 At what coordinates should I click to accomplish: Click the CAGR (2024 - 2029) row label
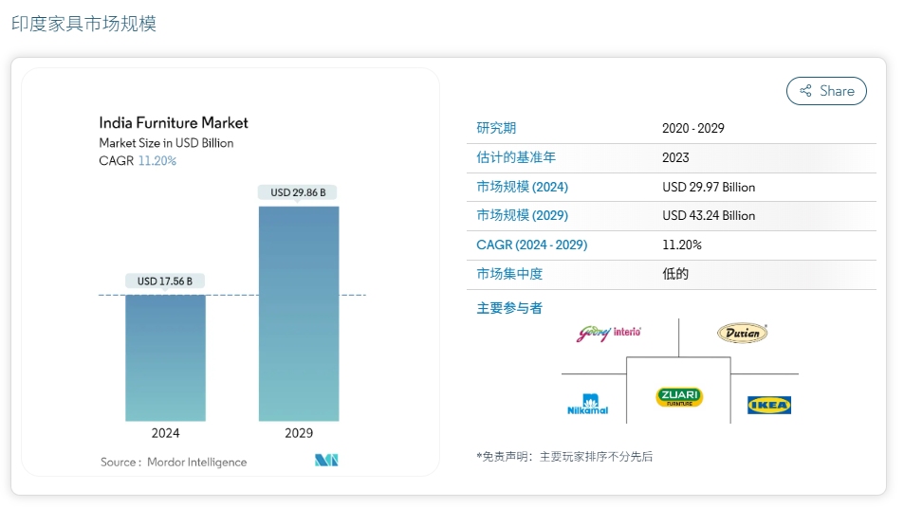[531, 245]
